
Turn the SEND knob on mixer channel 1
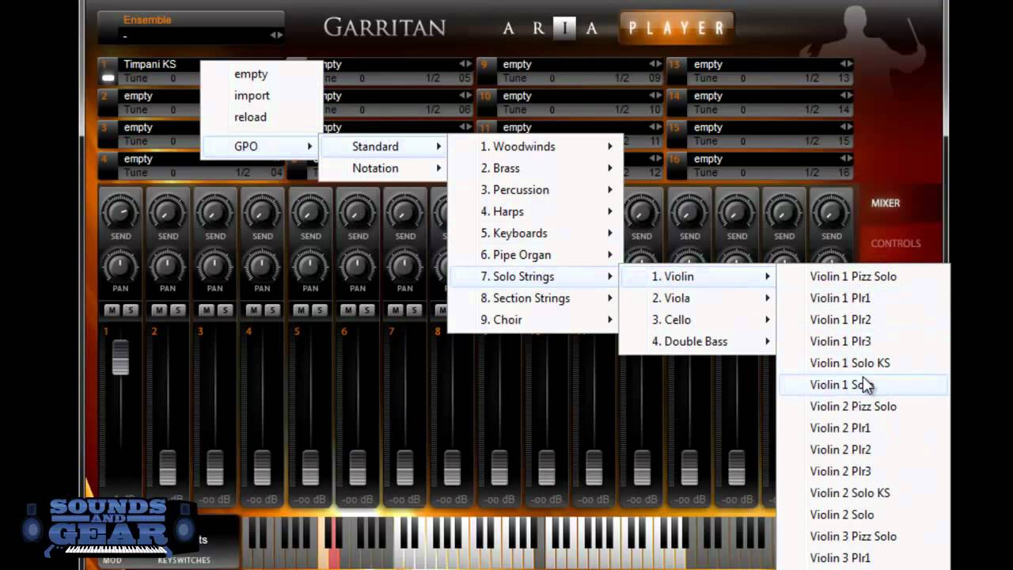[120, 211]
